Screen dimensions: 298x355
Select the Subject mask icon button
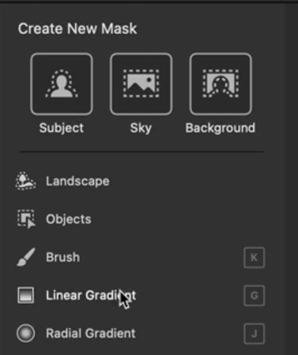[x=62, y=84]
